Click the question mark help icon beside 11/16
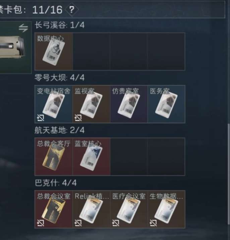Image resolution: width=230 pixels, height=240 pixels. [72, 10]
